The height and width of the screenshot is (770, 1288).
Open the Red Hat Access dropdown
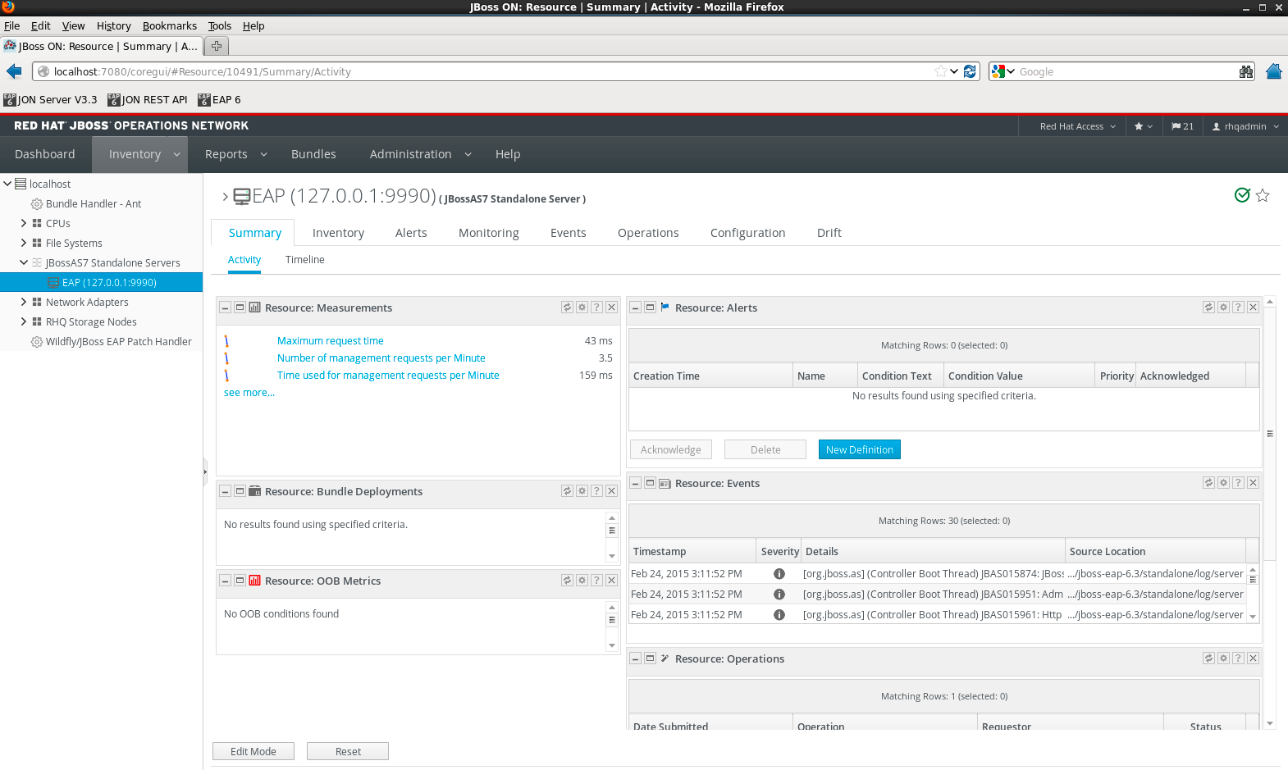pyautogui.click(x=1077, y=126)
